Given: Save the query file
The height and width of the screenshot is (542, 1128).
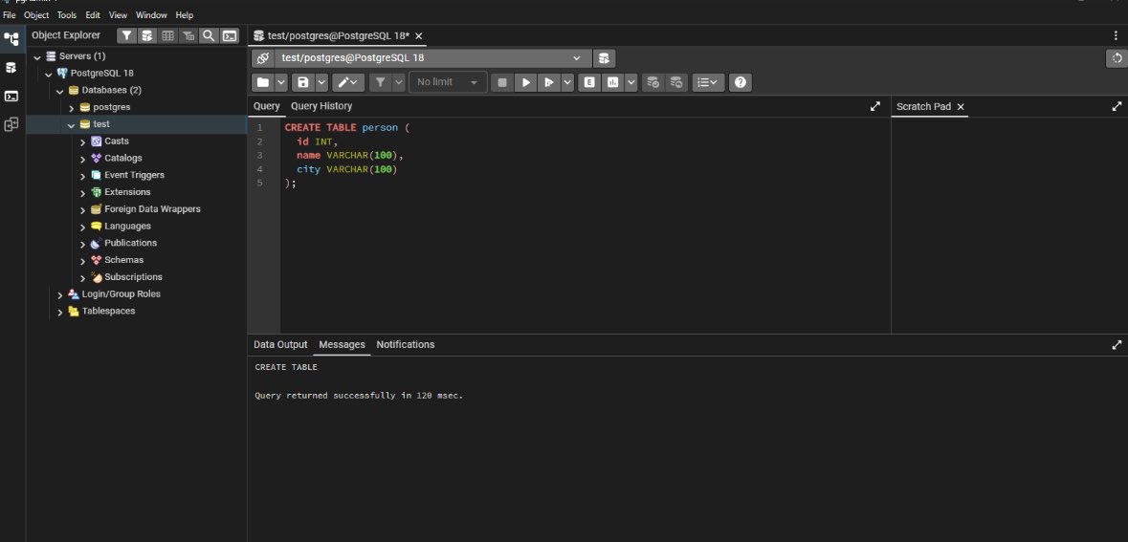Looking at the screenshot, I should click(303, 82).
